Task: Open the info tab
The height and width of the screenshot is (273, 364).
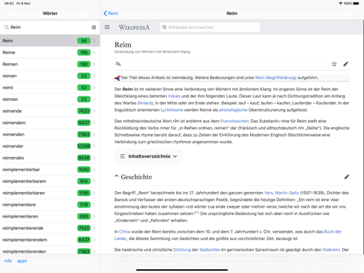Action: point(8,260)
